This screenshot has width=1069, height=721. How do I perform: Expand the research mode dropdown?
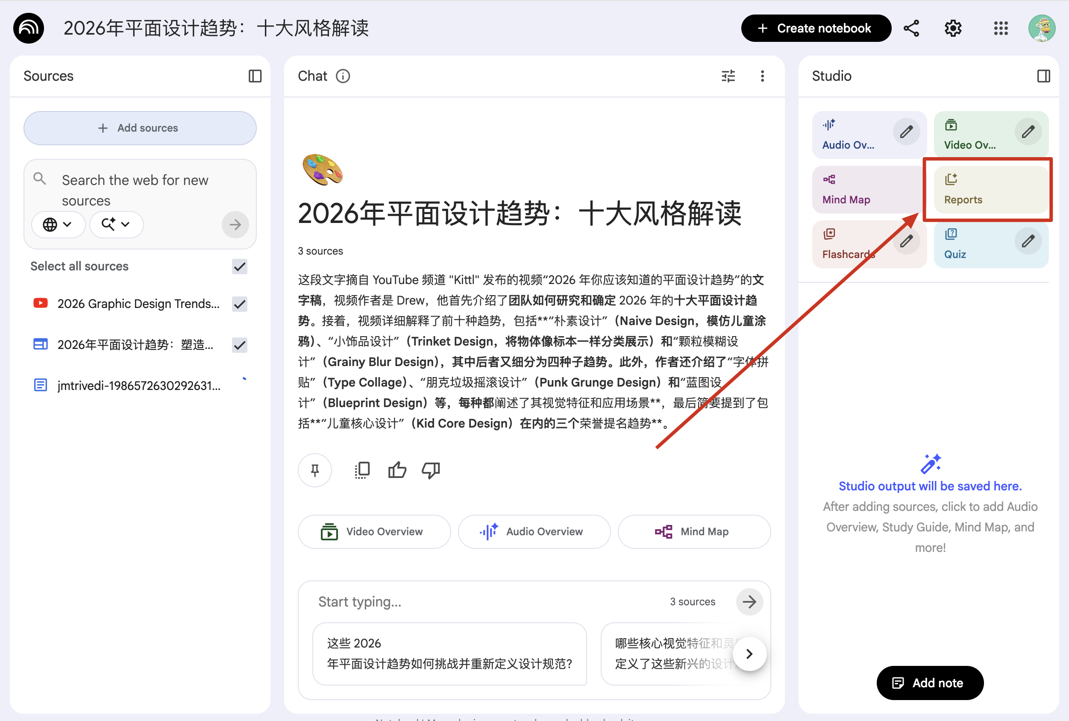(x=116, y=224)
